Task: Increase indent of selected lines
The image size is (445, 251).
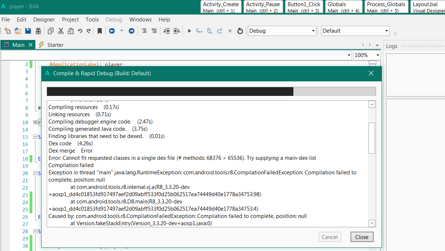Action: pyautogui.click(x=177, y=31)
